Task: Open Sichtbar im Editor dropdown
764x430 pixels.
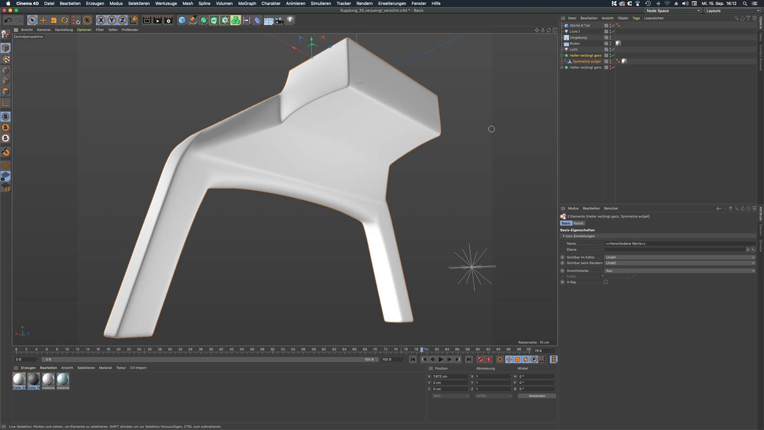Action: [680, 257]
